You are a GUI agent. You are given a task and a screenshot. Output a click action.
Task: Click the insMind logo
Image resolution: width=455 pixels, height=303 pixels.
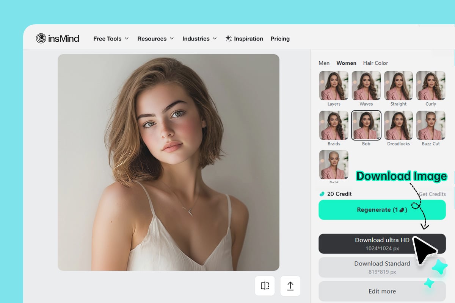58,38
